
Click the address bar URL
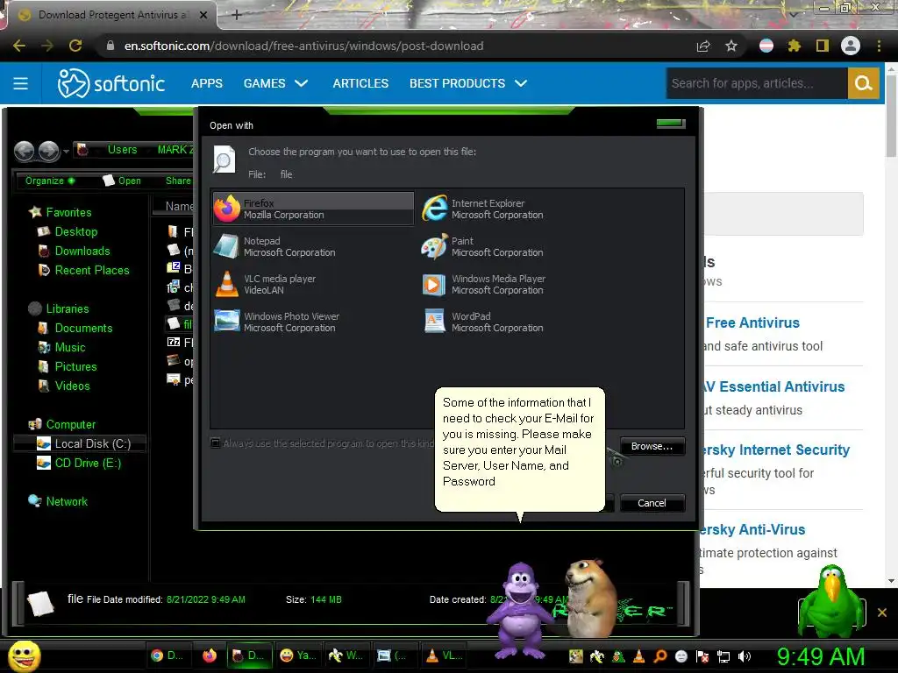point(303,46)
